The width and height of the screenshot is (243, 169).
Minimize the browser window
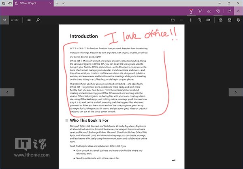click(x=220, y=3)
